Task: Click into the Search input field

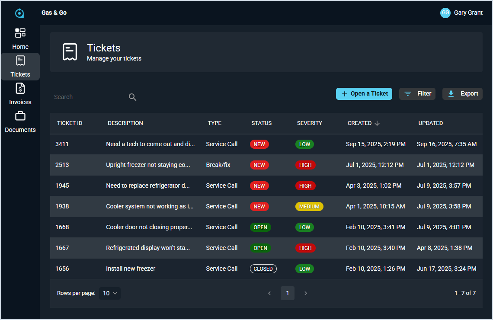Action: 89,97
